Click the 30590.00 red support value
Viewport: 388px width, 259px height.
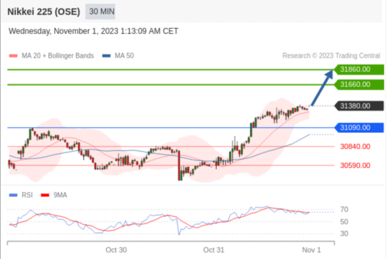(355, 165)
